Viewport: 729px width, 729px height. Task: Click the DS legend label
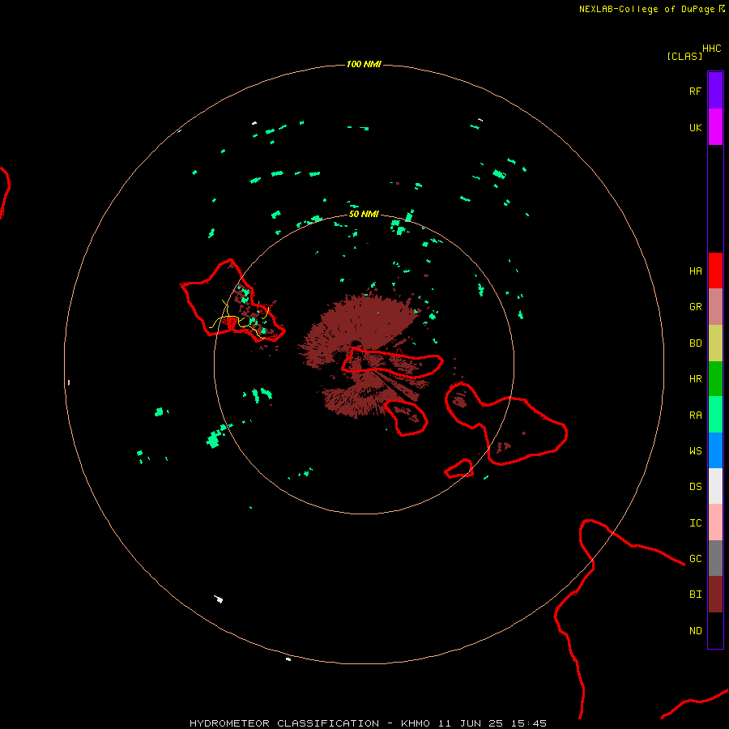click(x=695, y=487)
